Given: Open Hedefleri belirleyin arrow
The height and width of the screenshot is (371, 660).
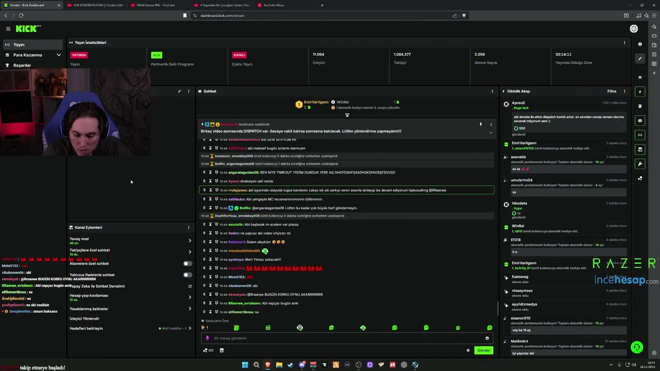Looking at the screenshot, I should [190, 328].
